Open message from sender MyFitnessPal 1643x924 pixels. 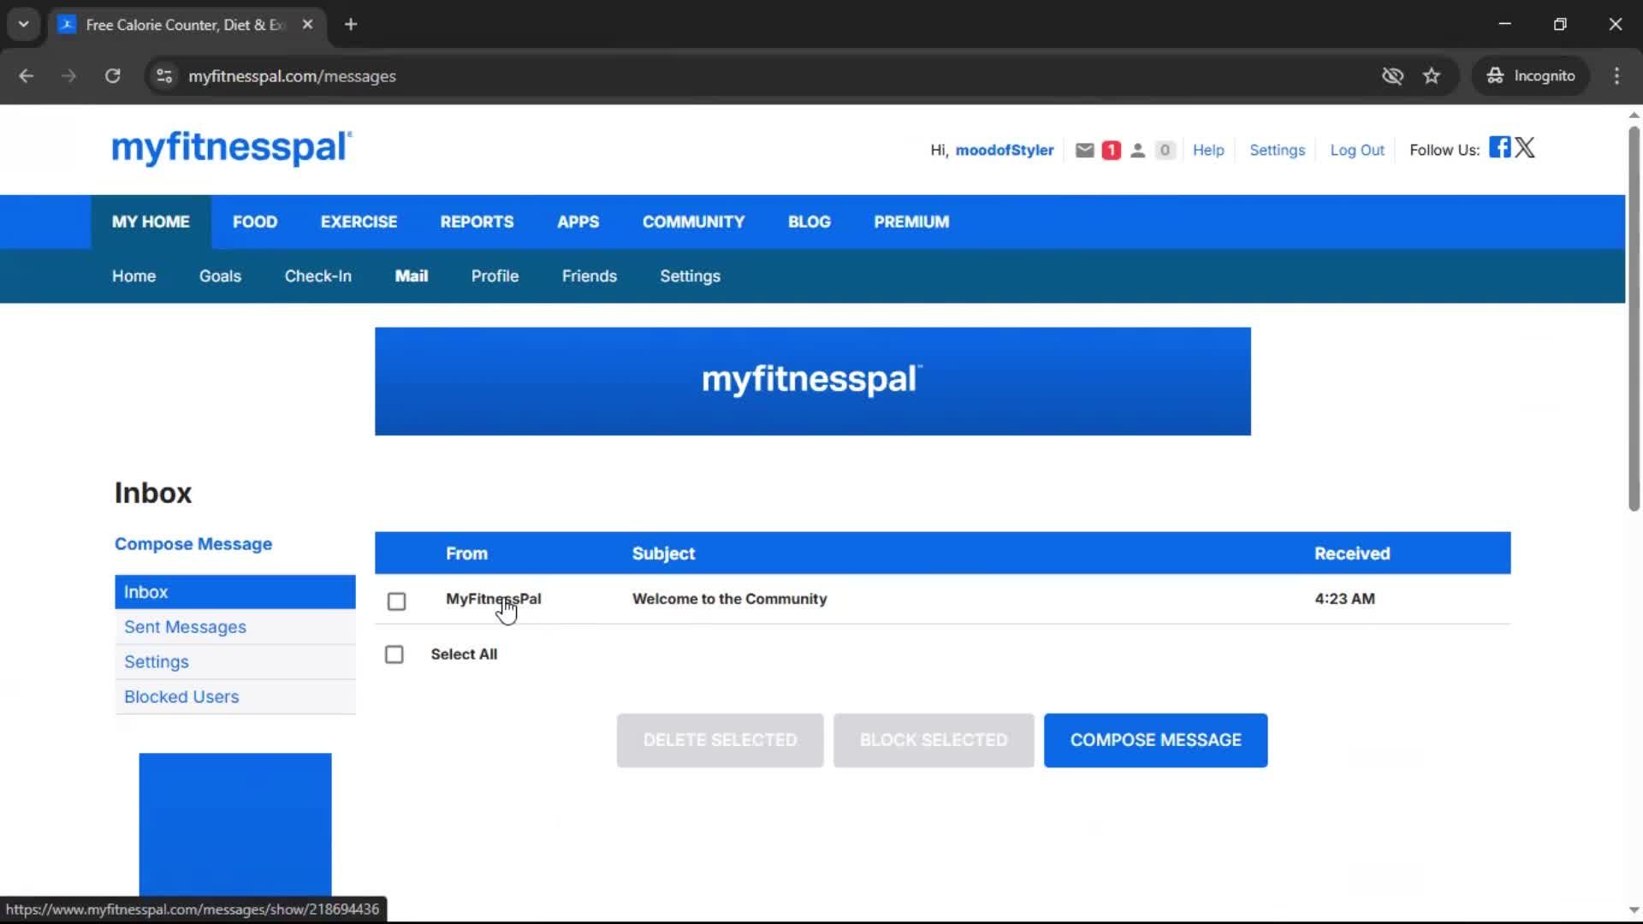coord(493,599)
